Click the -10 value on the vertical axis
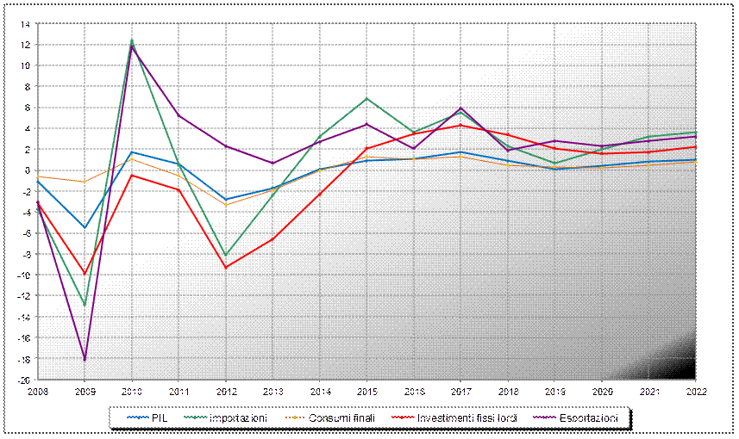 point(24,275)
